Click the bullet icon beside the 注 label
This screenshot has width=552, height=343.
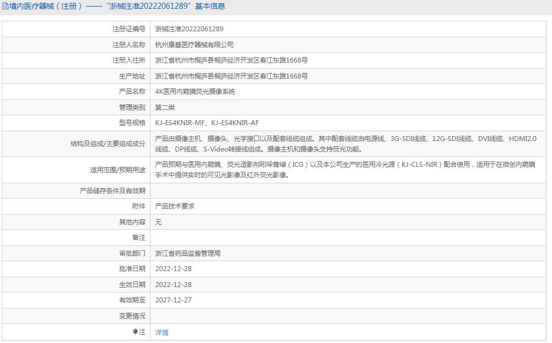click(x=136, y=332)
